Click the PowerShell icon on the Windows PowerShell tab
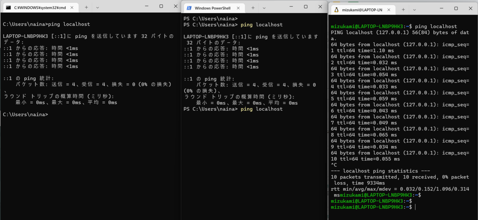Screen dimensions: 478x220 coord(189,8)
